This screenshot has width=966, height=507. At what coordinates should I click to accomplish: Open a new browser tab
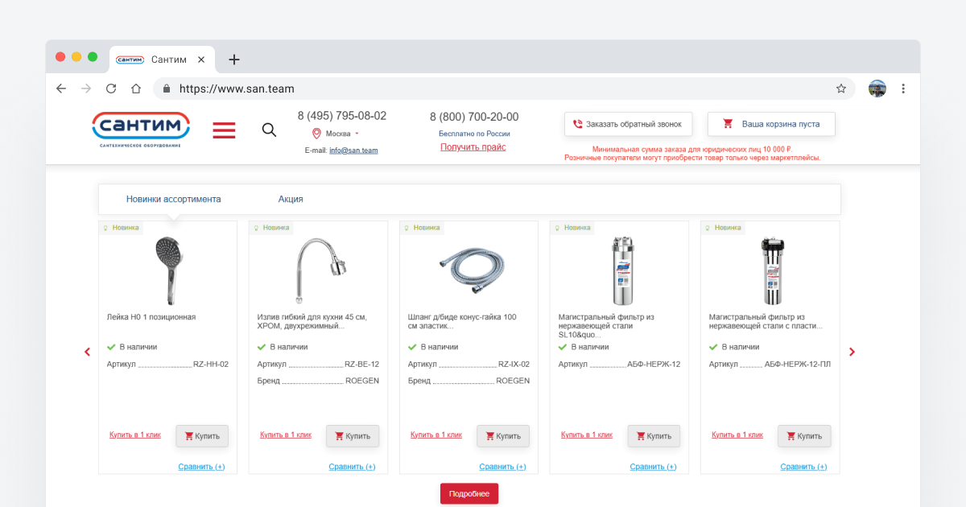pos(234,60)
